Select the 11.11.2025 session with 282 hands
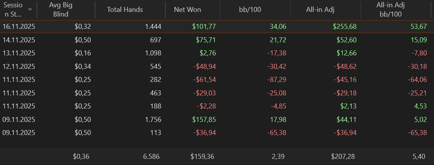The image size is (434, 165). tap(217, 80)
